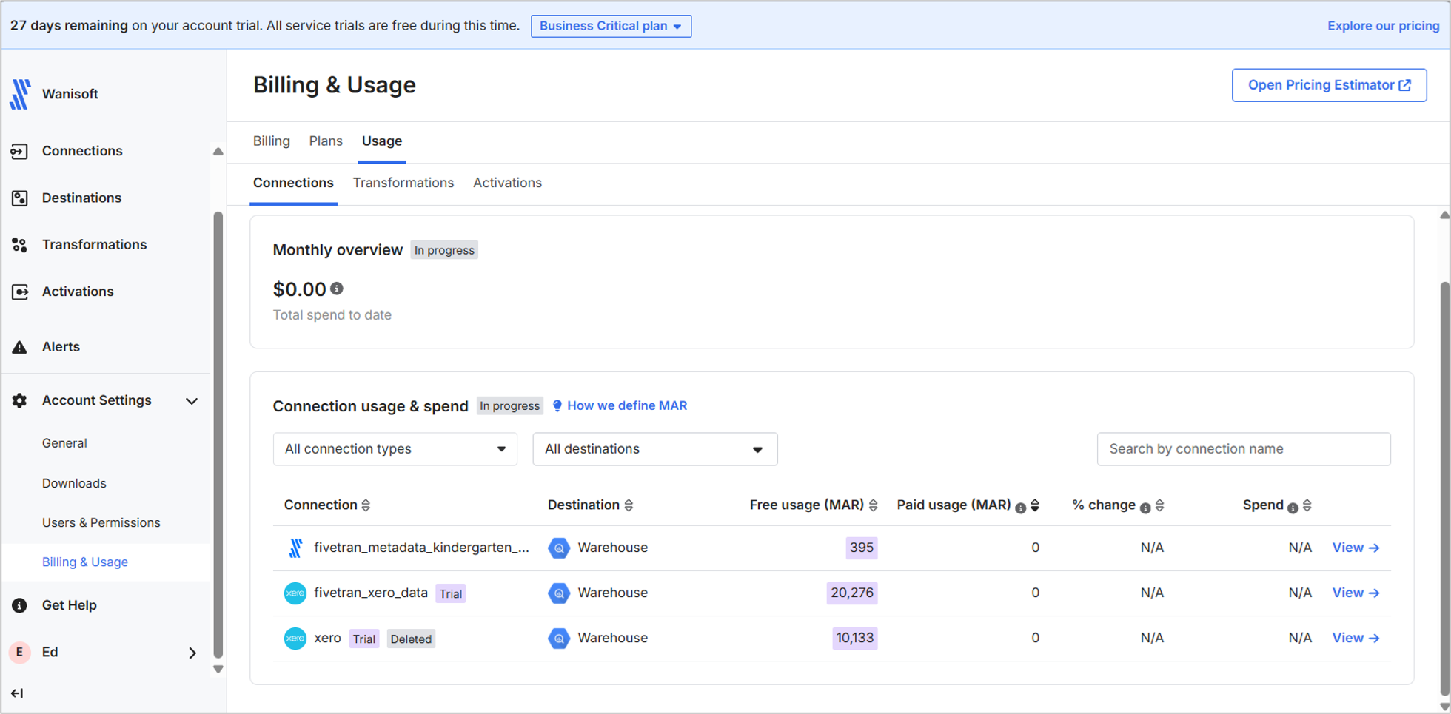
Task: View details for fivetran_xero_data connection
Action: pos(1356,593)
